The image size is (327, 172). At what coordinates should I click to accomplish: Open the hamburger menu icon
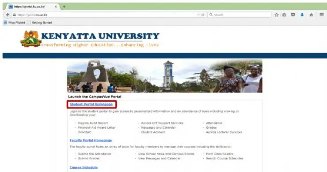coord(322,15)
